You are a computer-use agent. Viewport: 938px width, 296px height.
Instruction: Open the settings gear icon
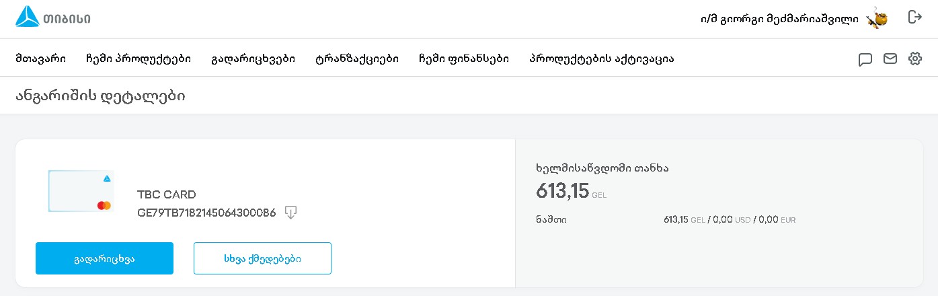click(x=914, y=59)
